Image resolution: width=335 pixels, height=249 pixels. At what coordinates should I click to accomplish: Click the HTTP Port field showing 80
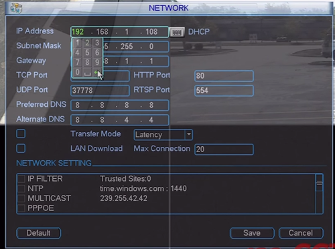(x=224, y=76)
